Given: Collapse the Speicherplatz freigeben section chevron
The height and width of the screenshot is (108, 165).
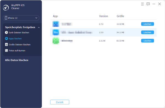Looking at the screenshot, I should (x=39, y=27).
